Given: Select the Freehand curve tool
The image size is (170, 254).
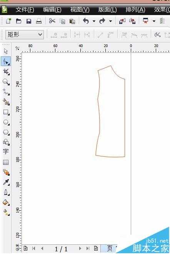Looking at the screenshot, I should tap(6, 92).
